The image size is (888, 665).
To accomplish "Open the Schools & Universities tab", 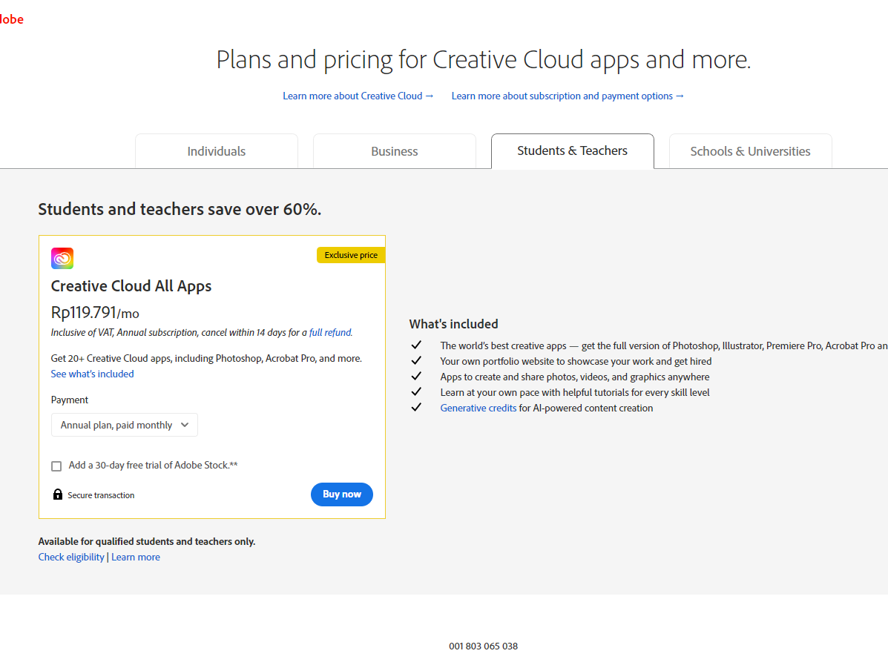I will 750,151.
